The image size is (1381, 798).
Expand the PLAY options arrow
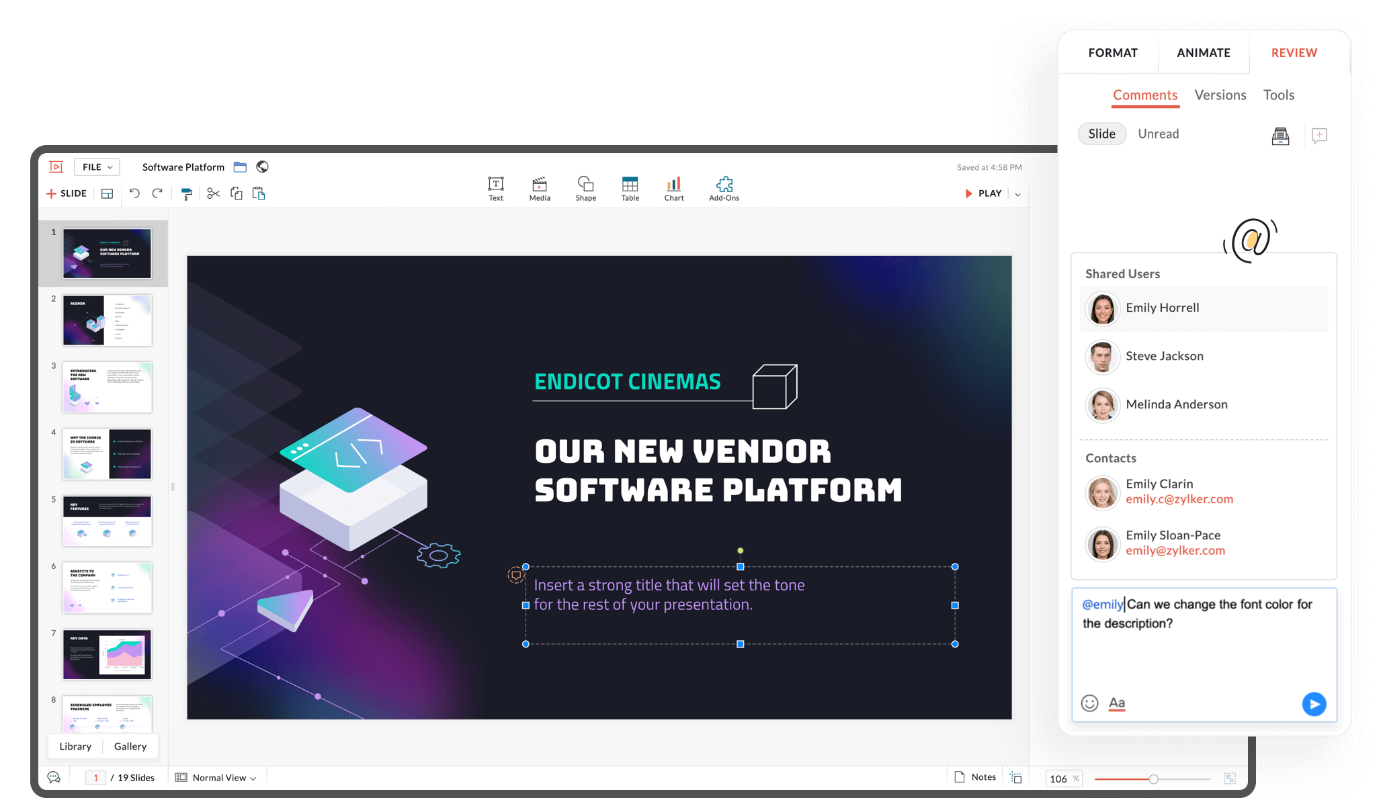(x=1017, y=194)
